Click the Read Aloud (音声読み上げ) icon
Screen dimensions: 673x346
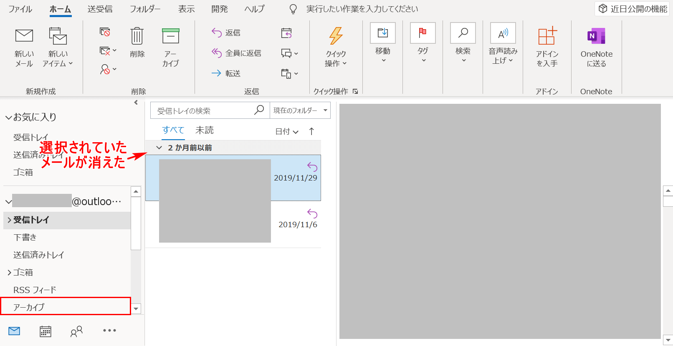[x=503, y=33]
